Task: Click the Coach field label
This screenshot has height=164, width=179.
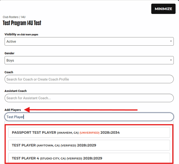Action: (9, 72)
